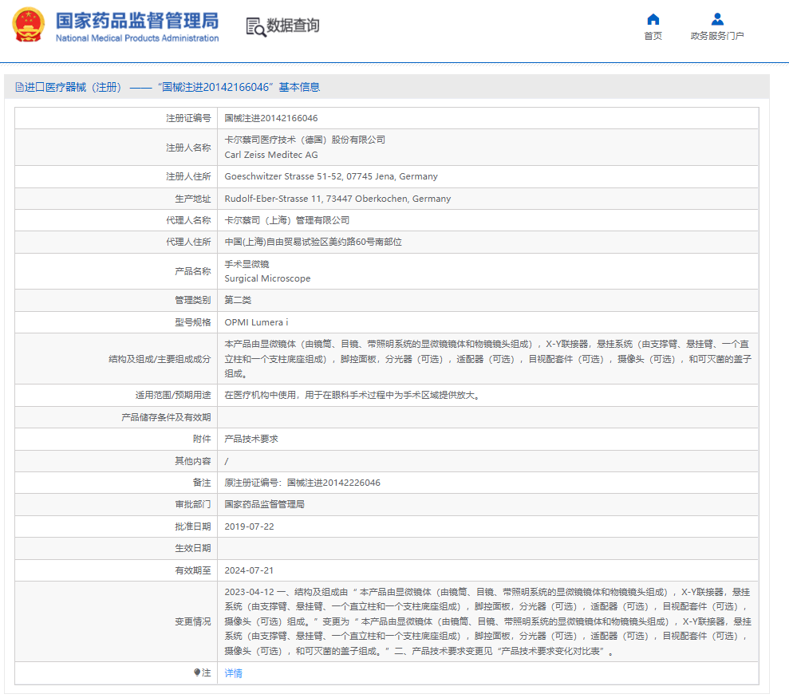Screen dimensions: 789x698
Task: Open the 详情 link
Action: 233,672
